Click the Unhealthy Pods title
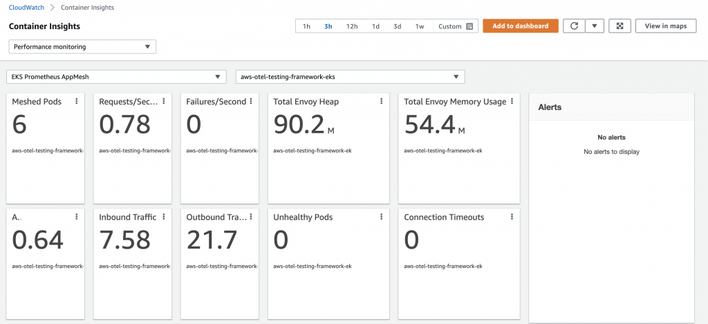This screenshot has width=708, height=324. click(303, 217)
